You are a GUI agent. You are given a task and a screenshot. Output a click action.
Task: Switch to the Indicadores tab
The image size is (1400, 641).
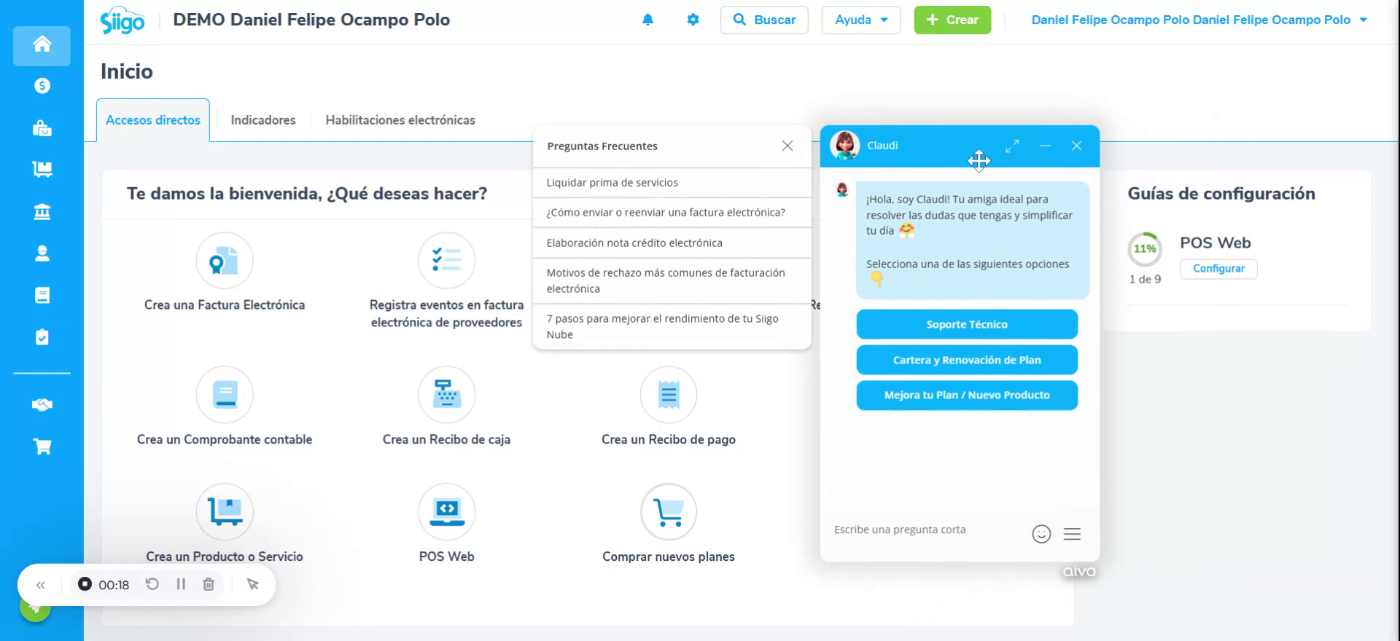pyautogui.click(x=263, y=120)
